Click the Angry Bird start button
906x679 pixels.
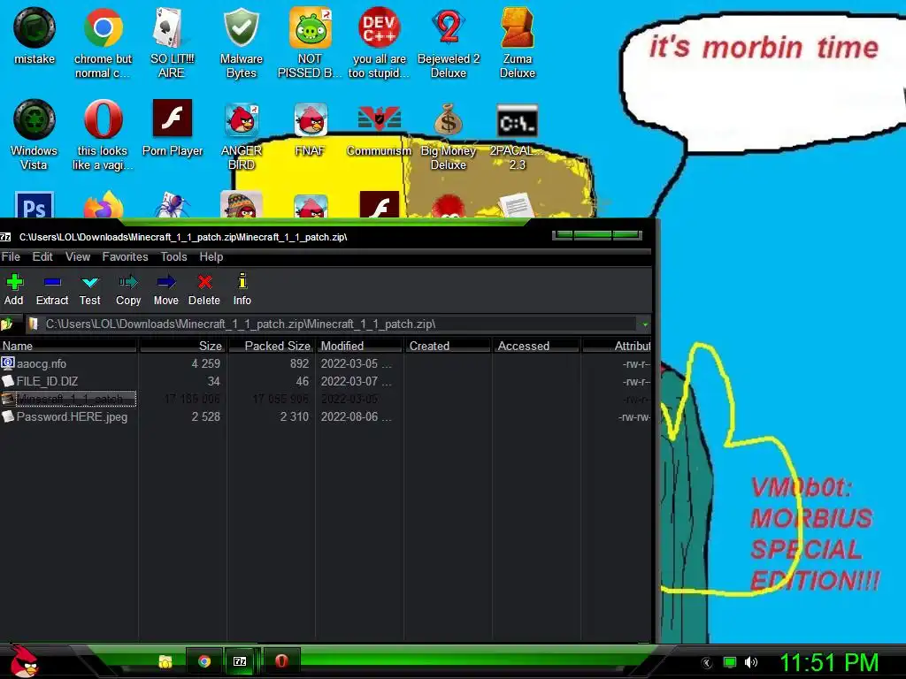pos(24,661)
